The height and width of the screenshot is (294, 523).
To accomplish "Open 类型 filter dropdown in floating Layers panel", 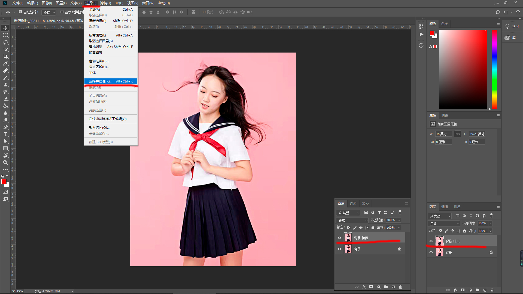I will pos(349,213).
